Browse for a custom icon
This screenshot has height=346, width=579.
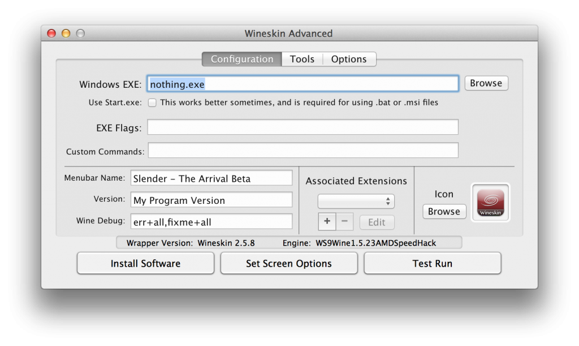tap(444, 211)
